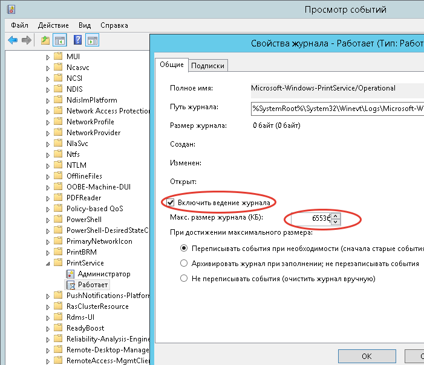
Task: Select Не переписывать события radio button
Action: (x=184, y=279)
